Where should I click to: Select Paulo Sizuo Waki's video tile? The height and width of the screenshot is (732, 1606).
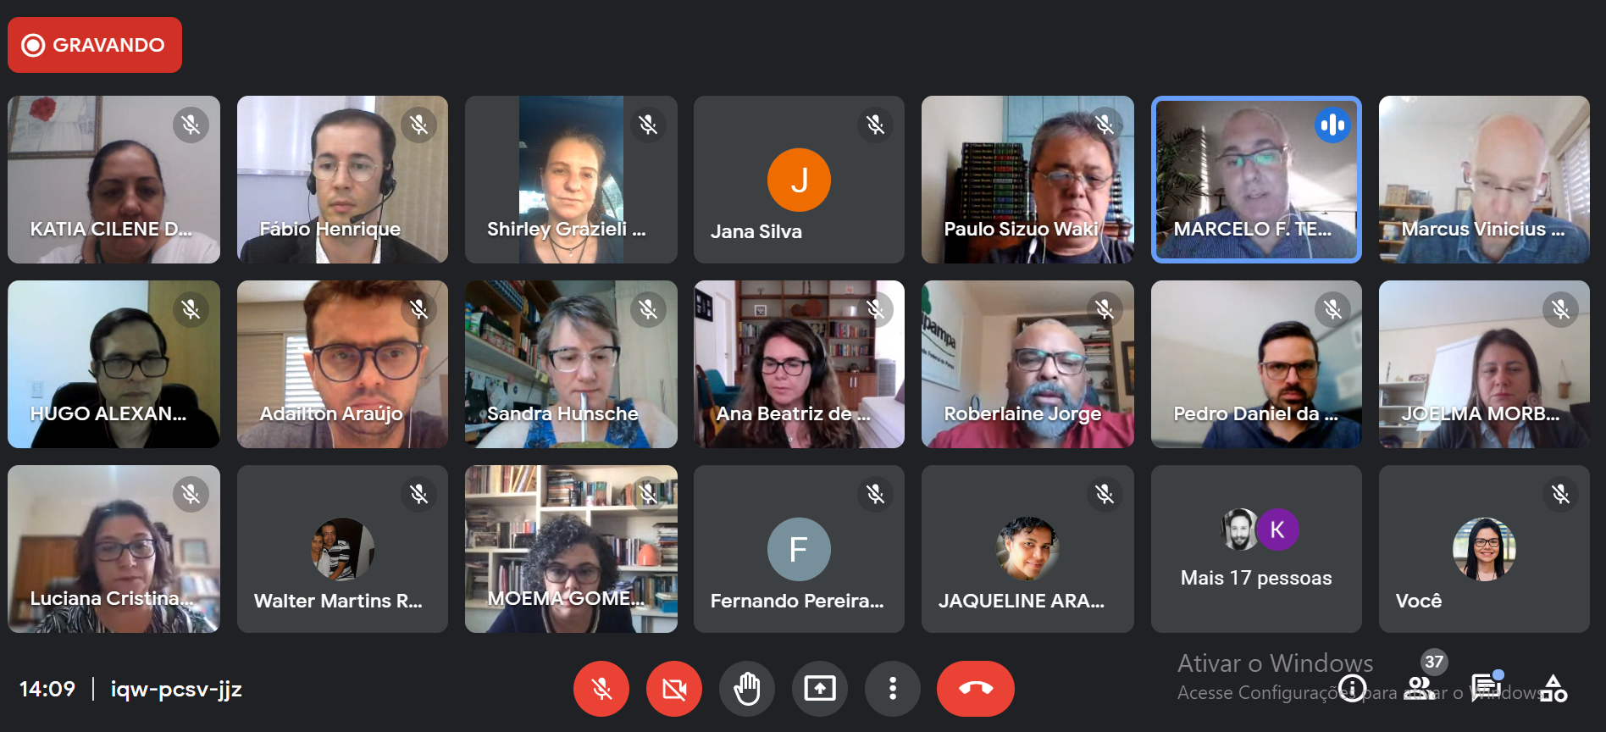(1027, 180)
